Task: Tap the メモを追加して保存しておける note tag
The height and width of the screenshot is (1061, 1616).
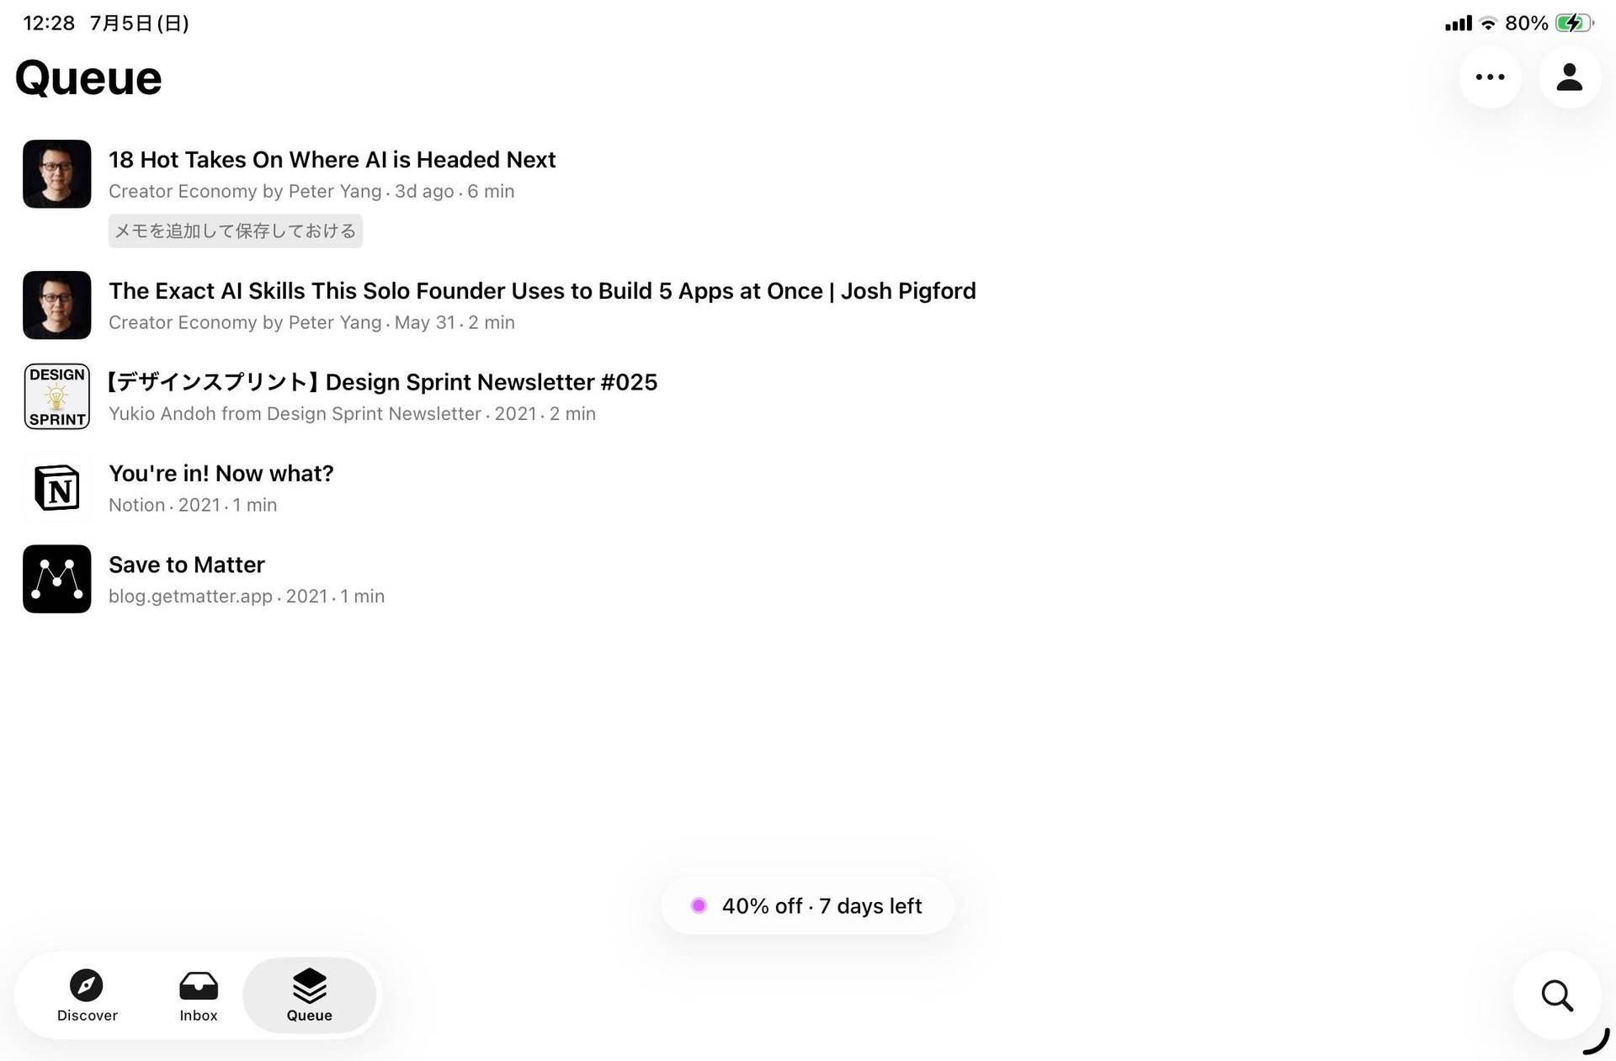Action: pos(236,231)
